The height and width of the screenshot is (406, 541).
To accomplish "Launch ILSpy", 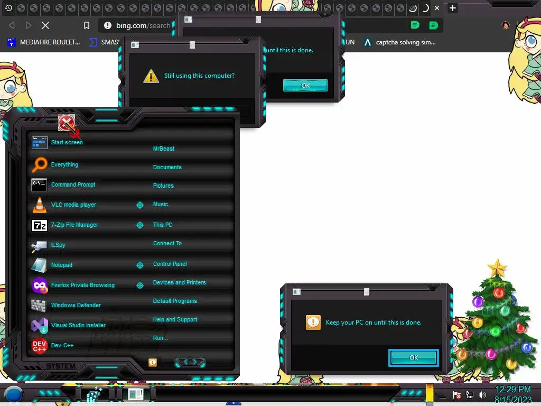I will pos(49,245).
